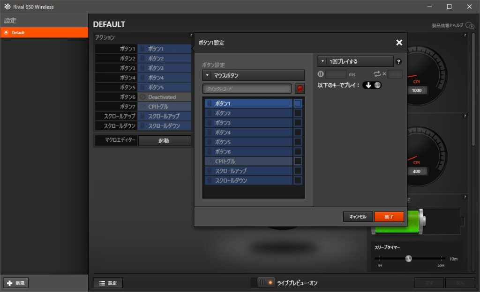Toggle the ライブプレビュー switch
This screenshot has width=480, height=292.
(x=266, y=283)
